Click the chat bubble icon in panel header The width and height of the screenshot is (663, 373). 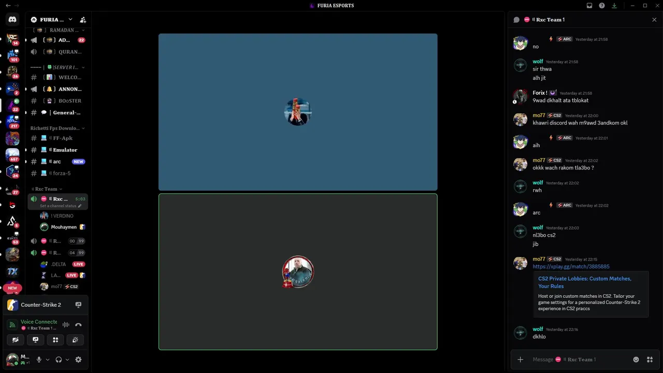click(x=516, y=20)
